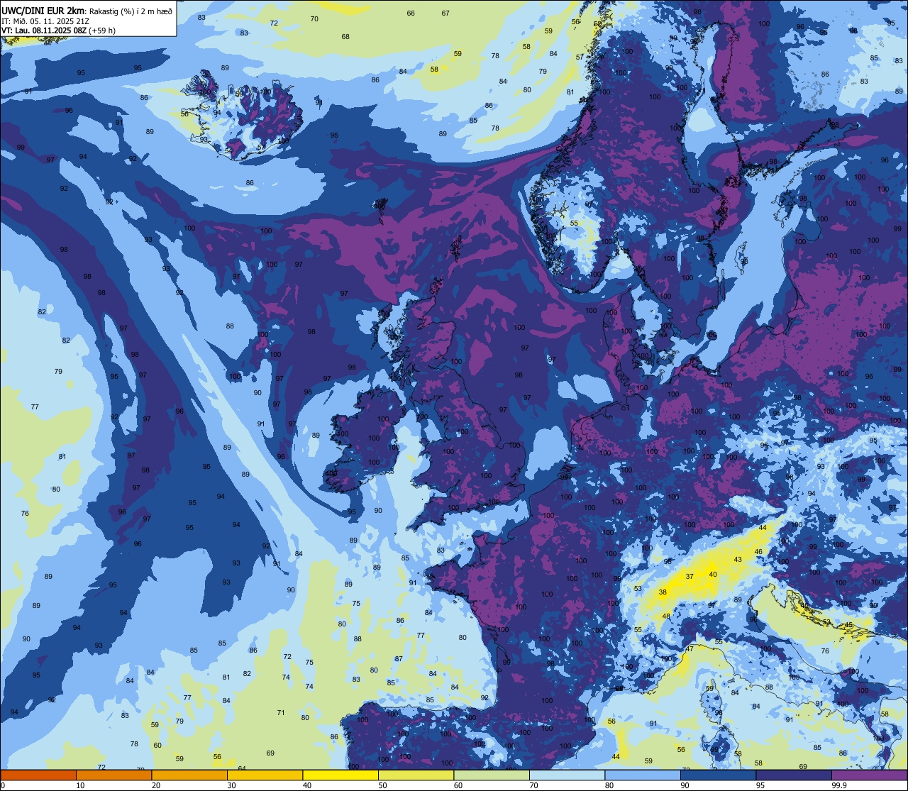Select the blue 90–95 legend swatch
Image resolution: width=908 pixels, height=791 pixels.
click(718, 775)
